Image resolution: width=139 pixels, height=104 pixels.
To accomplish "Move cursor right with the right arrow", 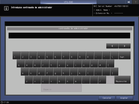I will tap(124, 46).
